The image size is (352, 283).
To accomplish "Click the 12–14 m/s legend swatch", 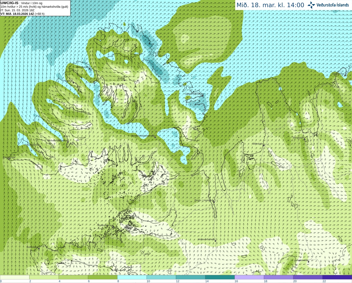I will click(191, 277).
